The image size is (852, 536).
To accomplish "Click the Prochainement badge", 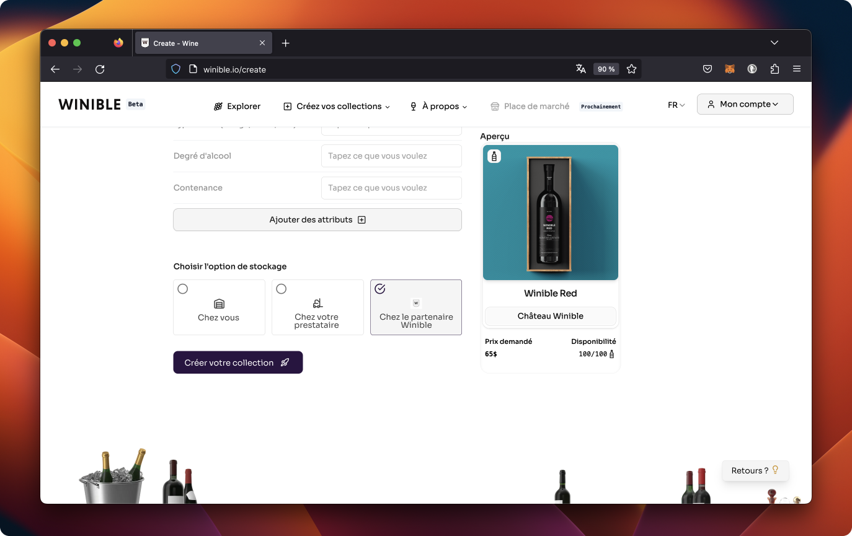I will 601,107.
